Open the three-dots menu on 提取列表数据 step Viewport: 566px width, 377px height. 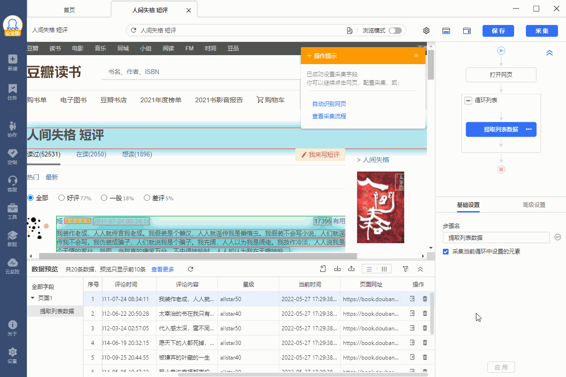pos(529,129)
